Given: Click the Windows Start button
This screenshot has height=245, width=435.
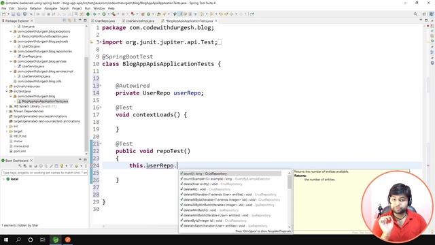Looking at the screenshot, I should pos(6,240).
